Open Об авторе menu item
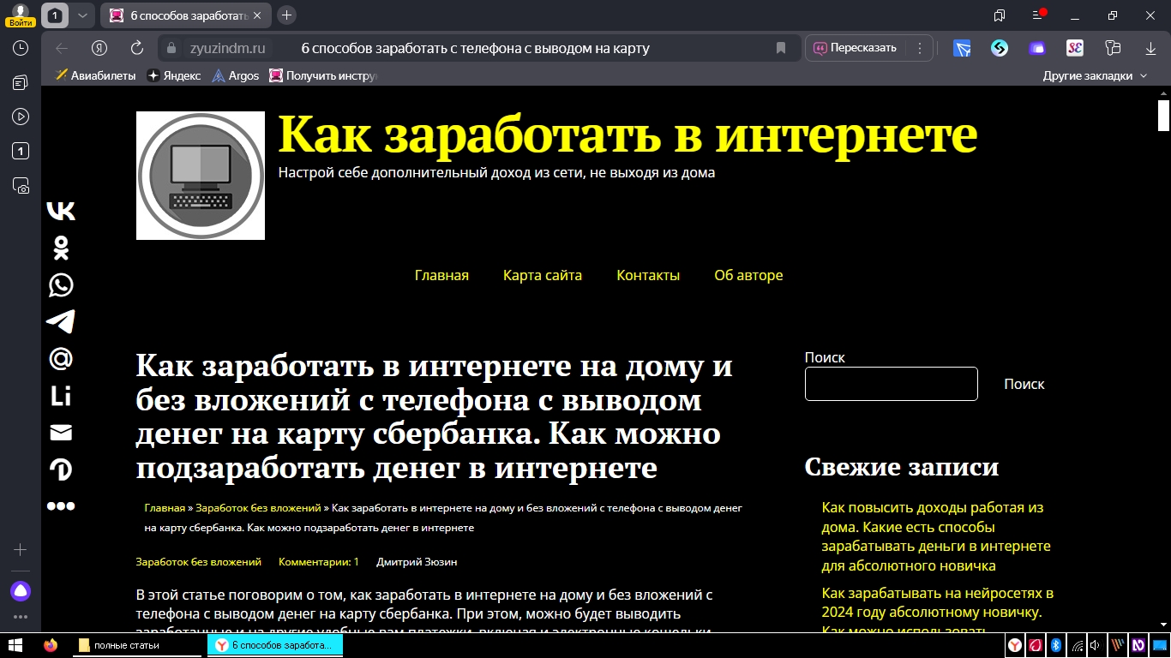1171x658 pixels. 748,275
